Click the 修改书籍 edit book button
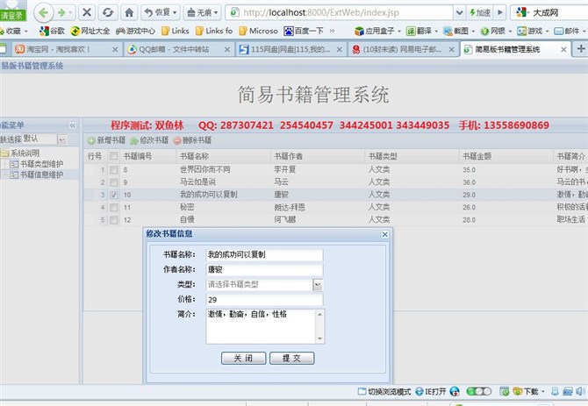Image resolution: width=588 pixels, height=406 pixels. point(149,140)
